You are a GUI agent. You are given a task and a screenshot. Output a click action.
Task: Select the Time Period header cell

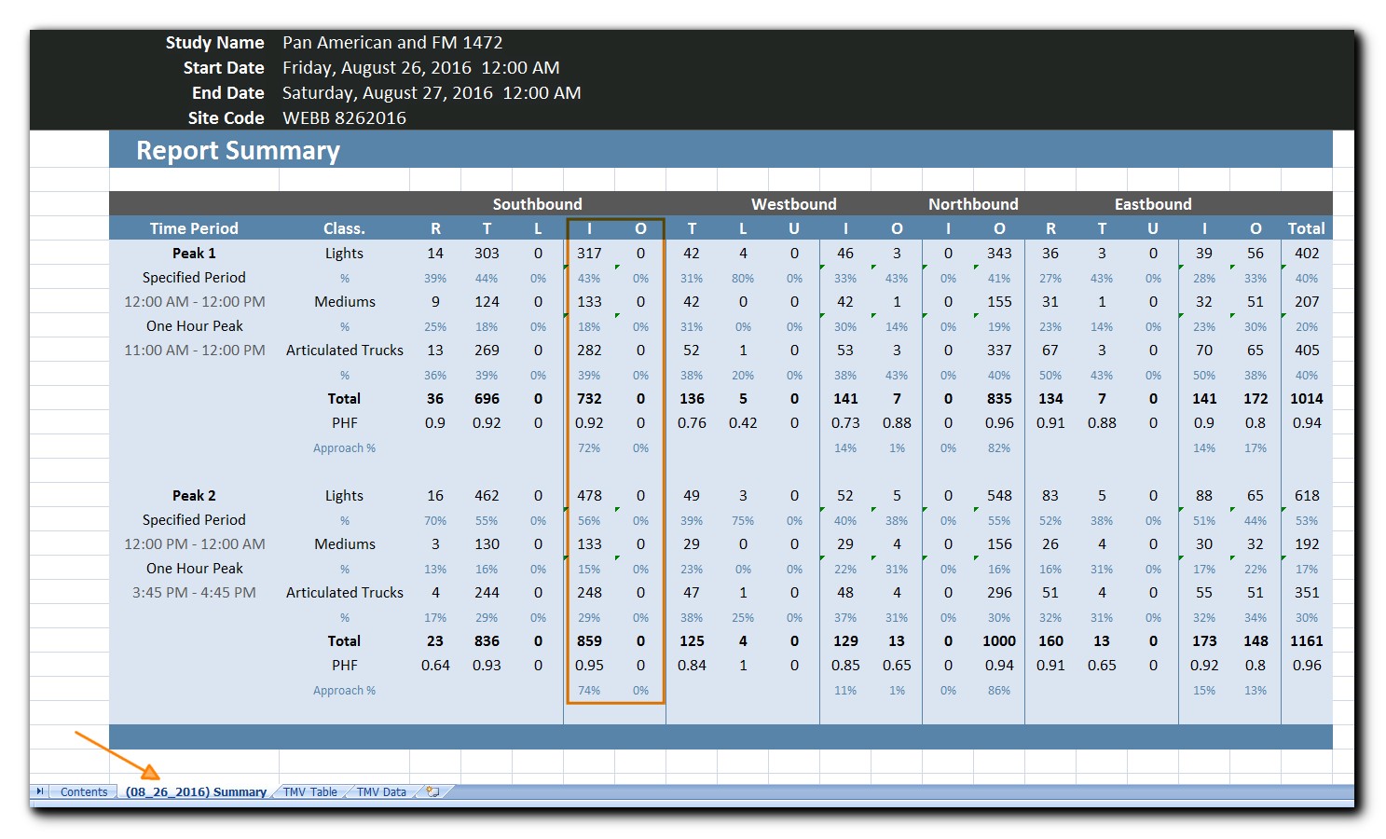tap(193, 227)
